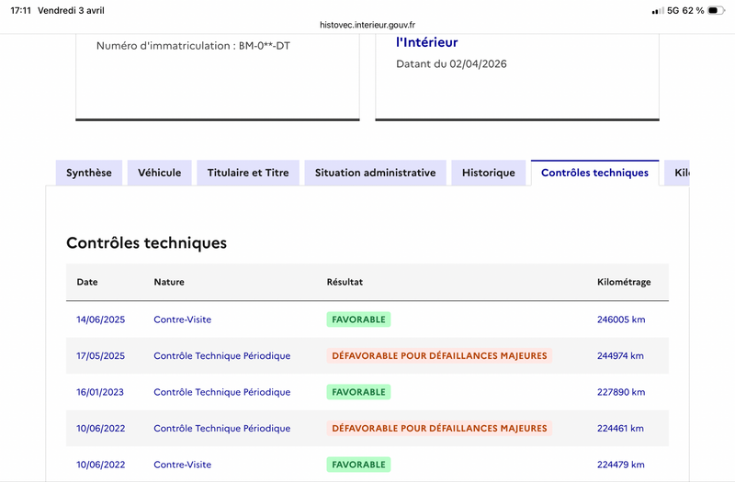
Task: Tap the battery icon in status bar
Action: [718, 10]
